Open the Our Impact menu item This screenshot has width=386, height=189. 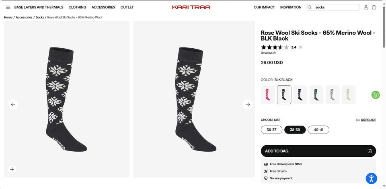[x=264, y=7]
